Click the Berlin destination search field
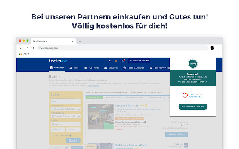Viewport: 239px width, 149px height. (66, 102)
